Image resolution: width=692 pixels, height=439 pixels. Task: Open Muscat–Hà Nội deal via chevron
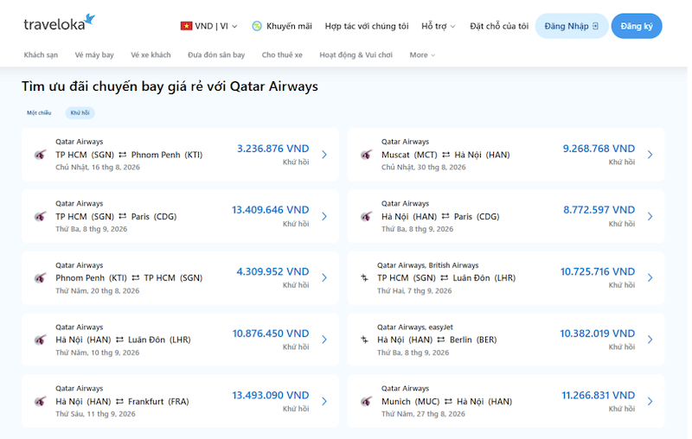(650, 155)
